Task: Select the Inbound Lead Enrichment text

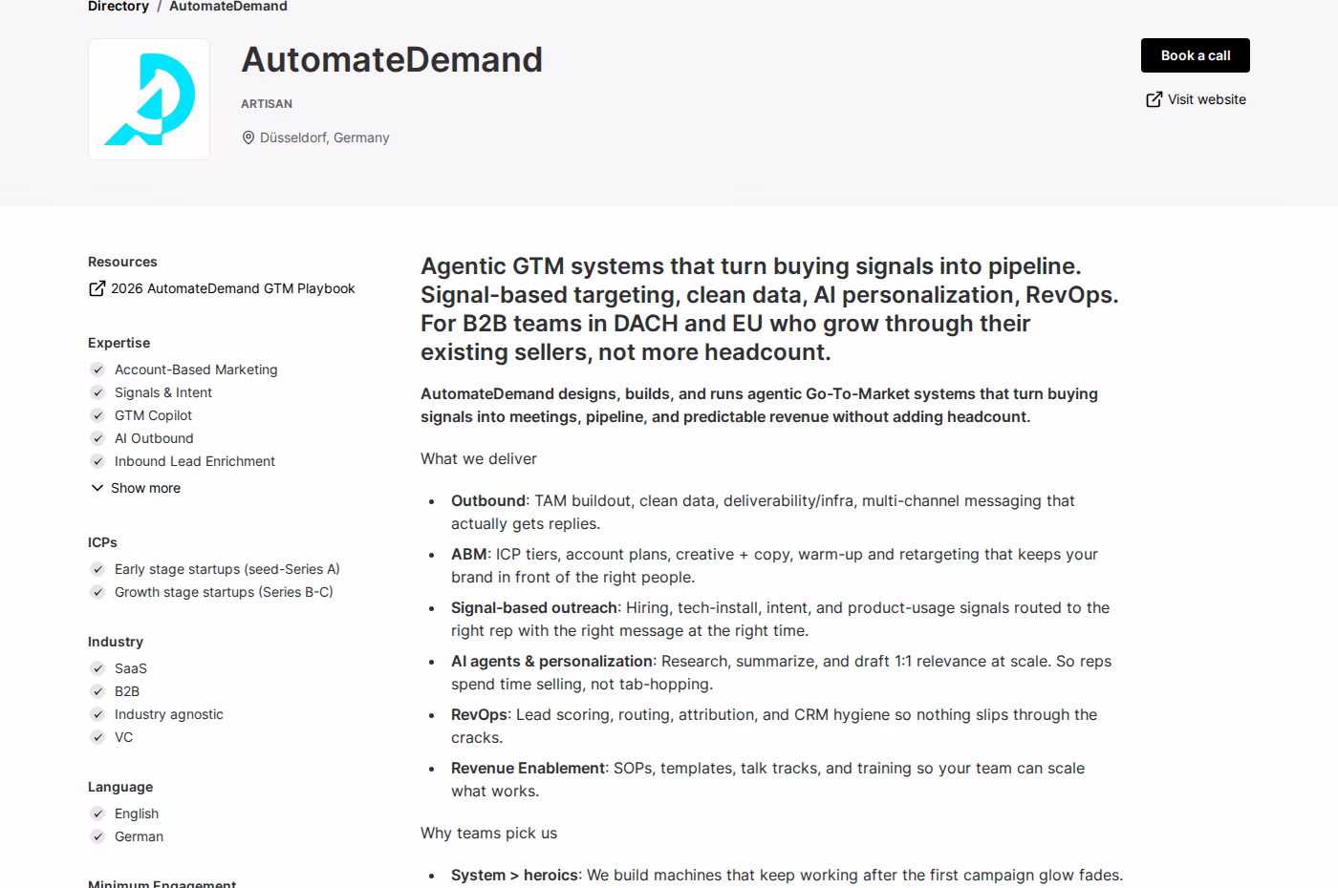Action: coord(195,461)
